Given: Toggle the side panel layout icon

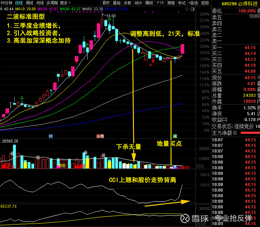Looking at the screenshot, I should tap(193, 9).
